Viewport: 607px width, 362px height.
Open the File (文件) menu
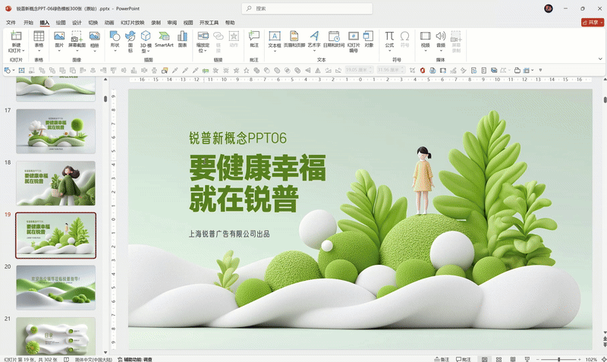point(11,23)
